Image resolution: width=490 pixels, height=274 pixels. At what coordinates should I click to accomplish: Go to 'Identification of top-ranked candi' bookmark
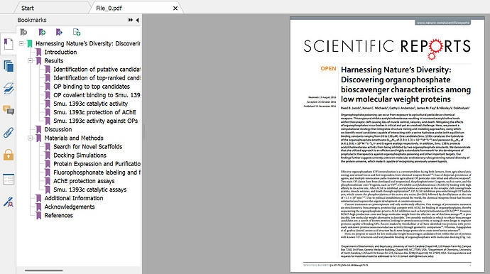point(97,78)
